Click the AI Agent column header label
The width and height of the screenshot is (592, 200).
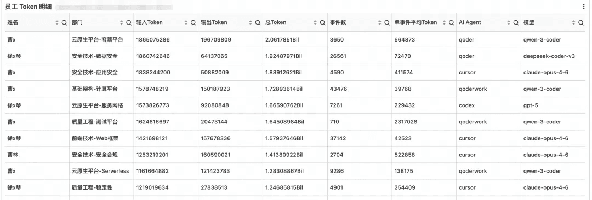point(470,22)
